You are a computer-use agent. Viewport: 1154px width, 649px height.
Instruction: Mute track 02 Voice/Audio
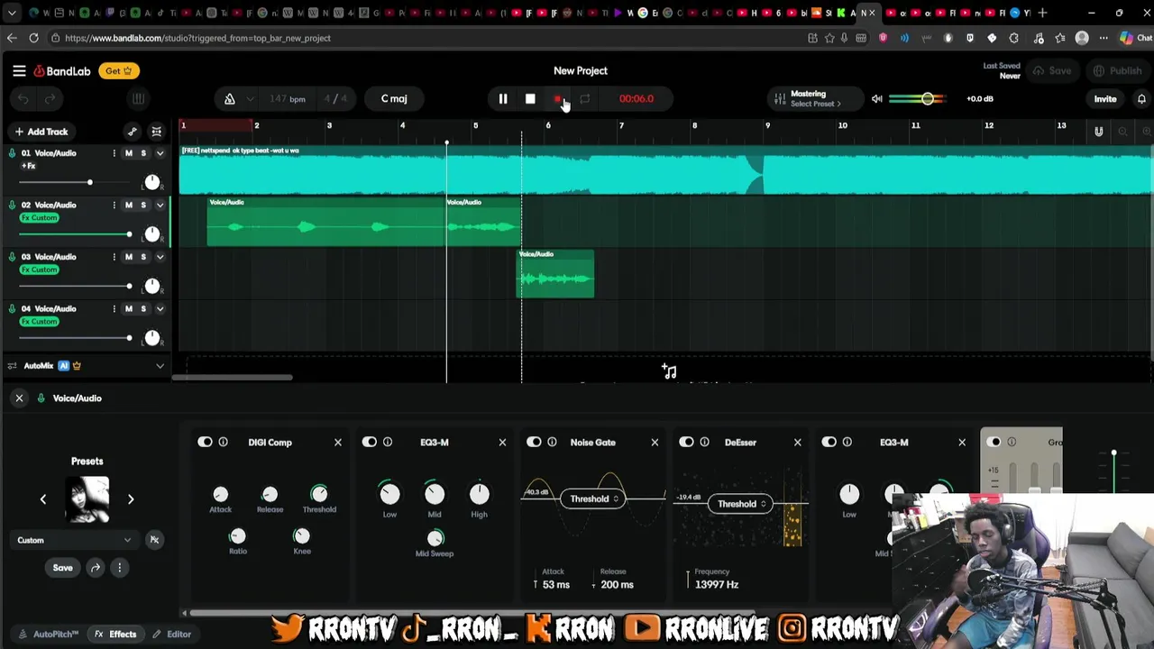[128, 206]
